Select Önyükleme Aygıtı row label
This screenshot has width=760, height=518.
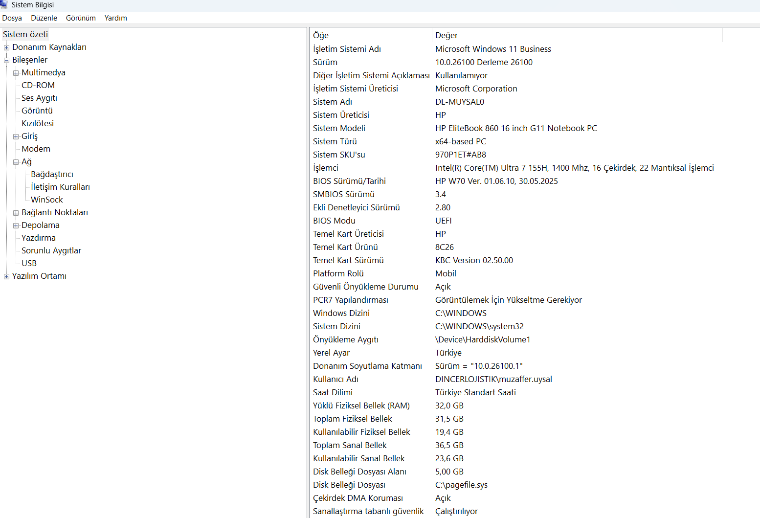coord(346,339)
